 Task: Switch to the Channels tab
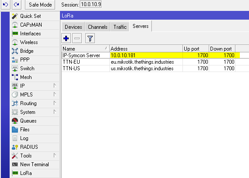click(x=98, y=27)
